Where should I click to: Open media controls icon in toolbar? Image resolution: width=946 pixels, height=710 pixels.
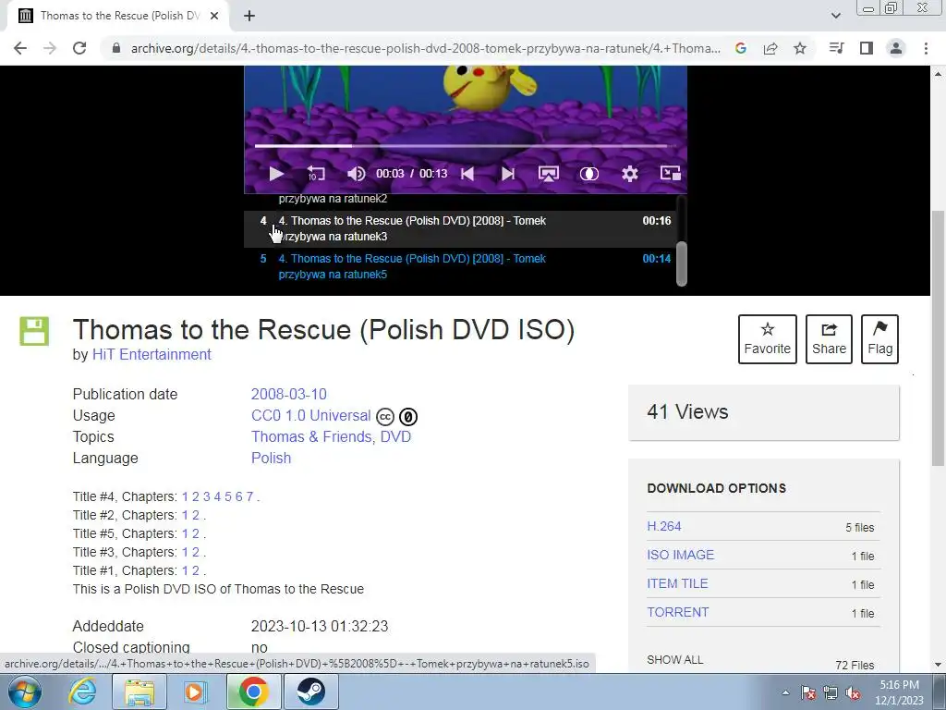(836, 48)
